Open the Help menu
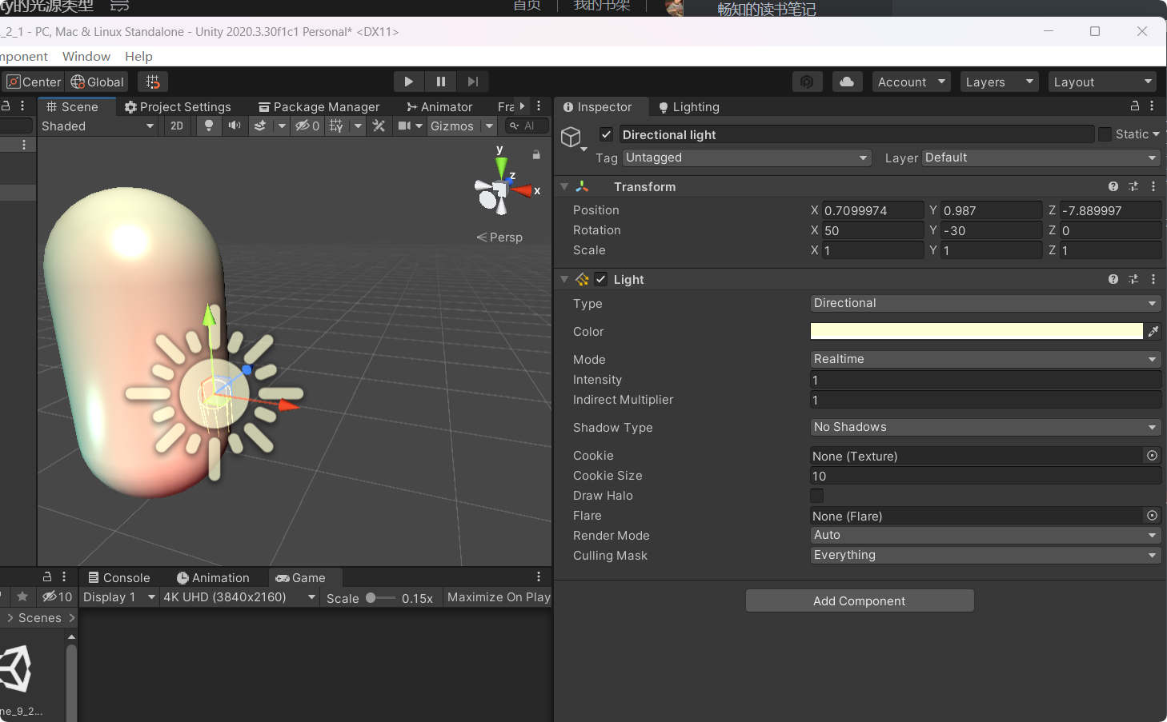The height and width of the screenshot is (722, 1167). (138, 56)
